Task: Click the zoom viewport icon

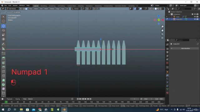Action: tap(162, 26)
